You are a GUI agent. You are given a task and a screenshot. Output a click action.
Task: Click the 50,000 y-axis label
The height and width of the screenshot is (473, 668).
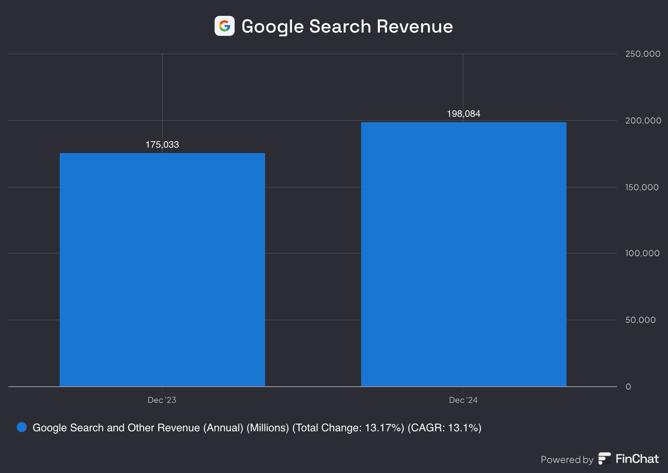(640, 320)
